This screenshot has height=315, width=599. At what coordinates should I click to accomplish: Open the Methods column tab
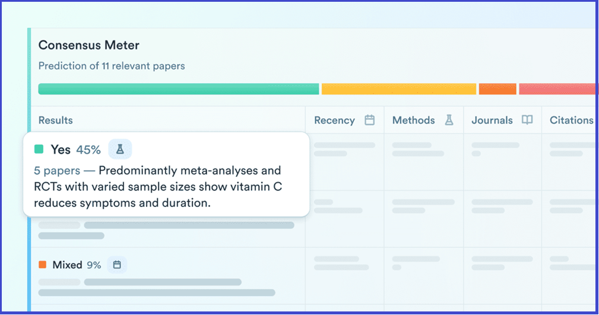pyautogui.click(x=413, y=120)
